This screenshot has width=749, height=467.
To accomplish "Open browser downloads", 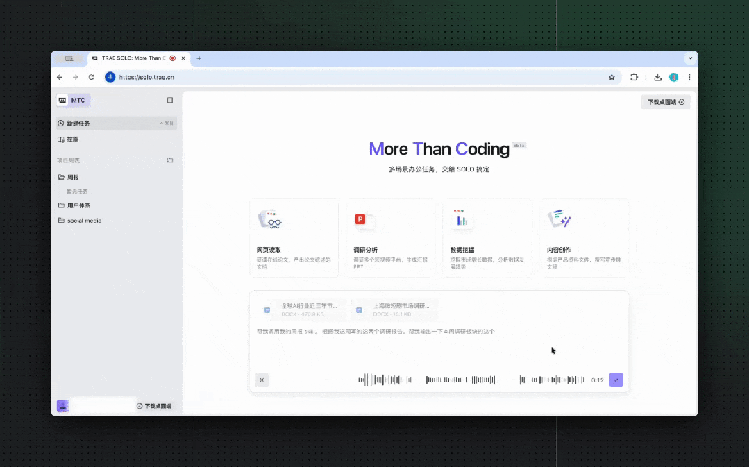I will (658, 77).
